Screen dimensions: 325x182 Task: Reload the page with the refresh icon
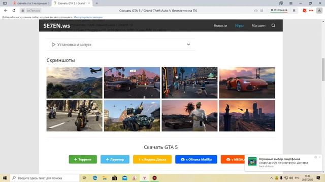pos(14,11)
